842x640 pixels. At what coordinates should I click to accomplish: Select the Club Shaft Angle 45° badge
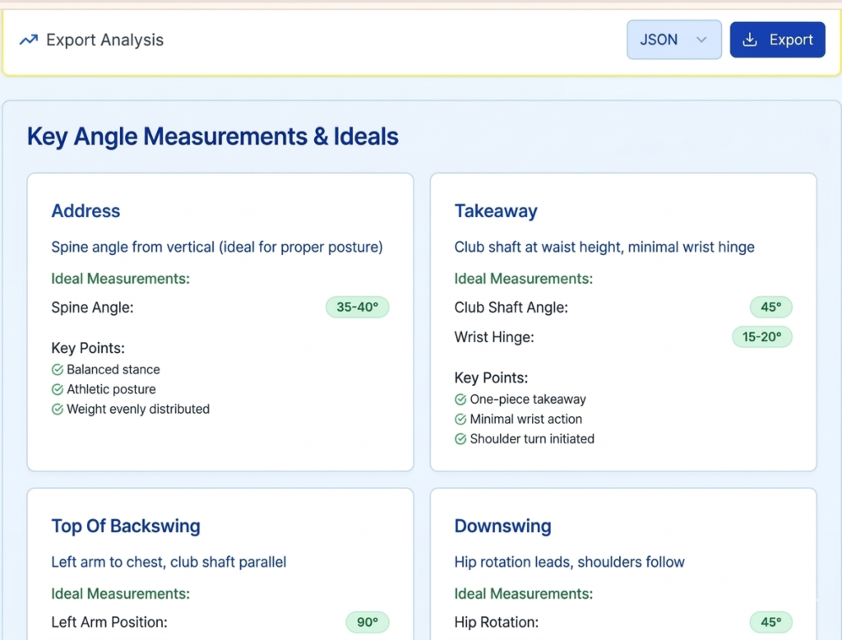pyautogui.click(x=770, y=308)
